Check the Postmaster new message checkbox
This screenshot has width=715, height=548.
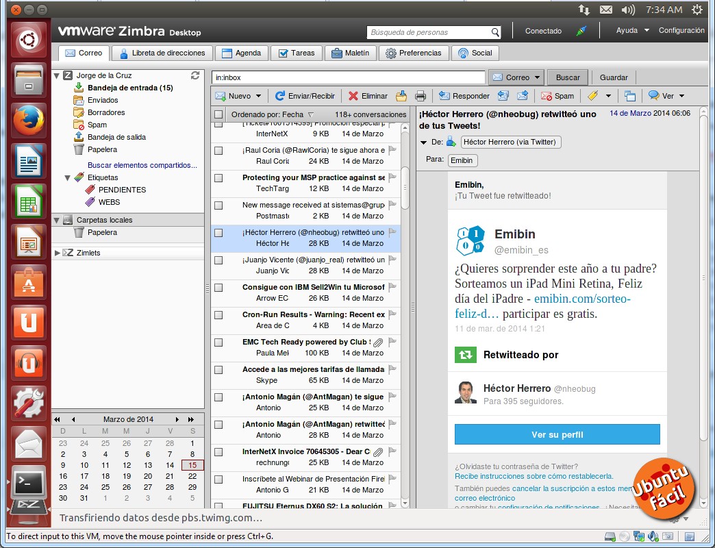(218, 206)
